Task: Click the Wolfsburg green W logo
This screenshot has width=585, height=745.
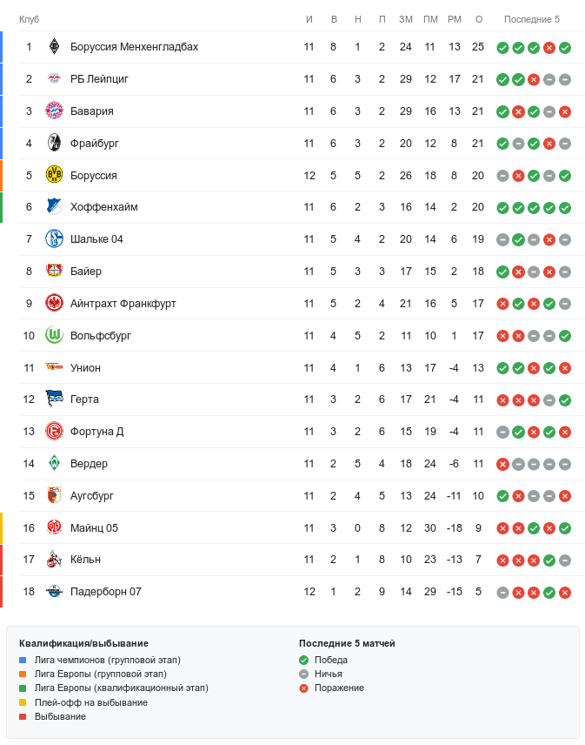Action: coord(54,335)
